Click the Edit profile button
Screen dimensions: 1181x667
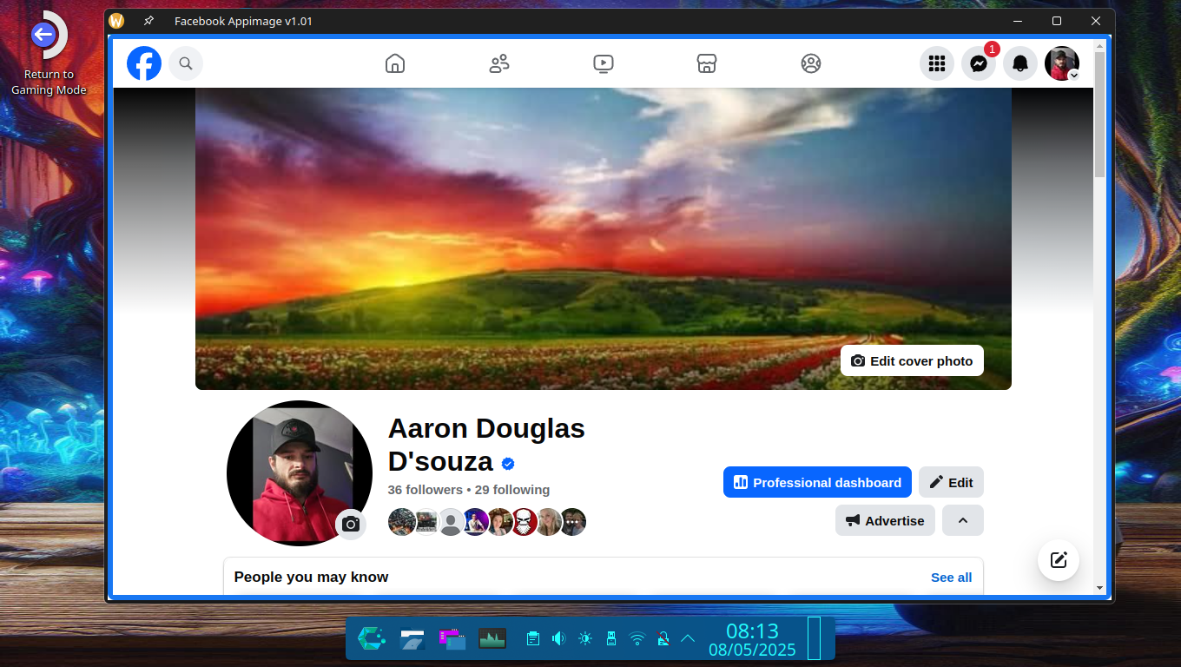pos(951,482)
